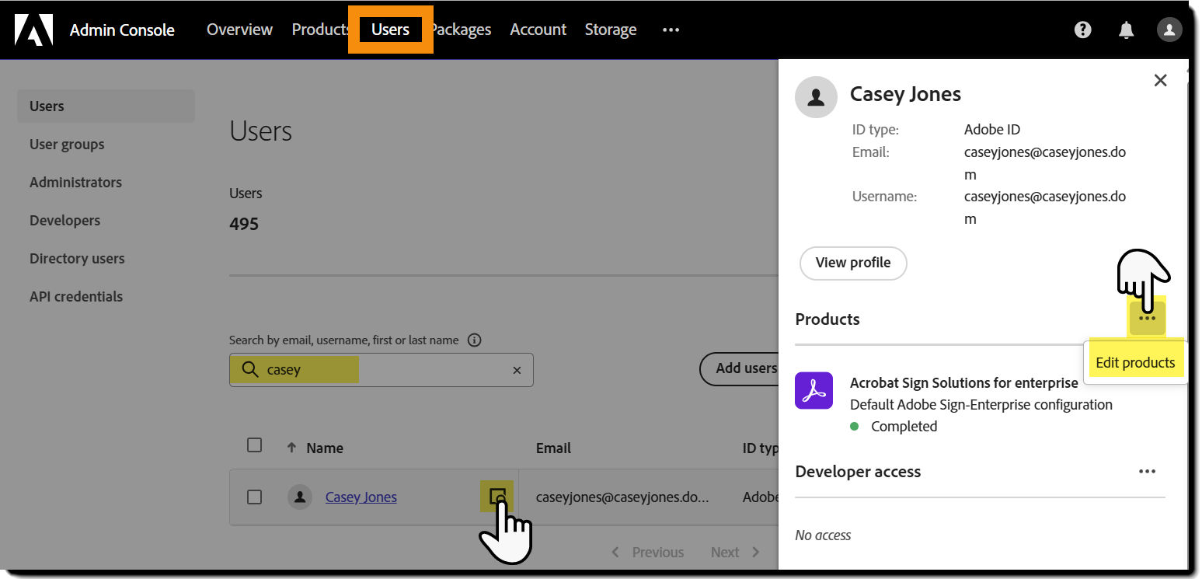Screen dimensions: 1202x579
Task: Open the Developer access overflow menu
Action: click(x=1147, y=471)
